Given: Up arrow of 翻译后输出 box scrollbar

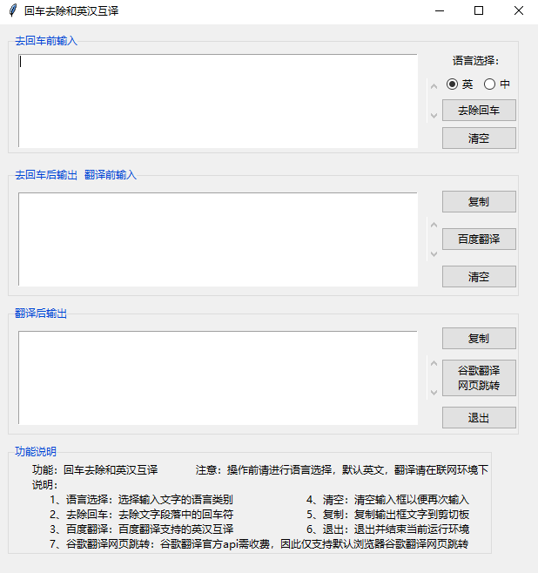Looking at the screenshot, I should pos(434,363).
